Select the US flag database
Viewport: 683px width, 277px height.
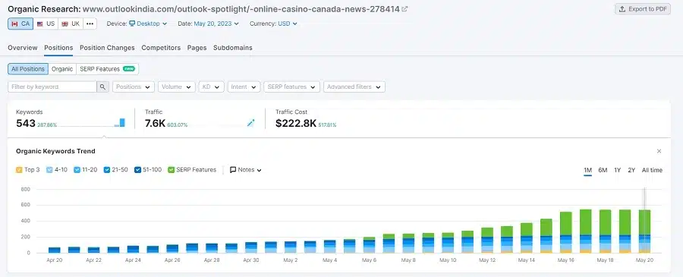(46, 24)
